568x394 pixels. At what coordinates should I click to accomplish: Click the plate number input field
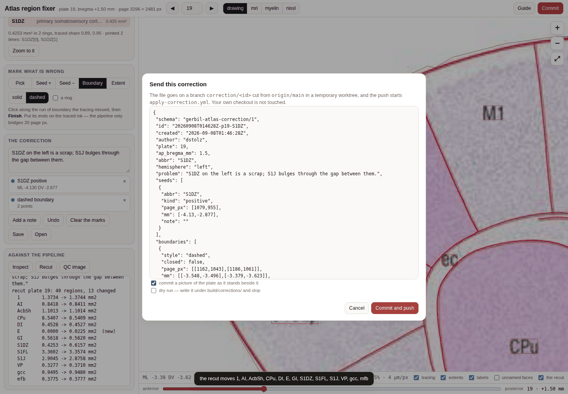coord(192,8)
